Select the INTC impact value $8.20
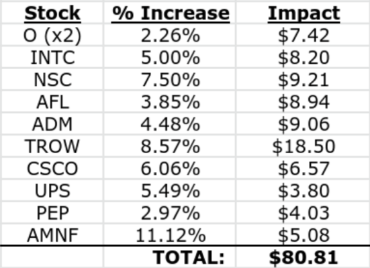The width and height of the screenshot is (370, 268). tap(304, 57)
